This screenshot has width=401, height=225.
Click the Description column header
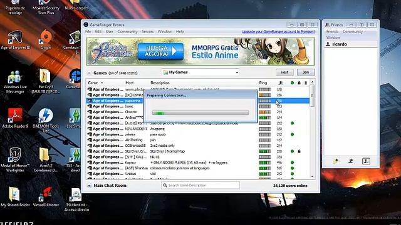pos(160,83)
